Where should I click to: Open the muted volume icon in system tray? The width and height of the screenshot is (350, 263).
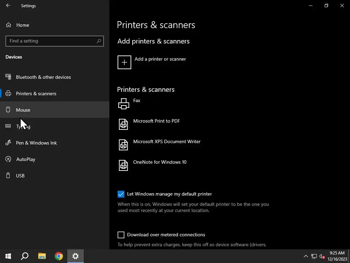coord(322,256)
